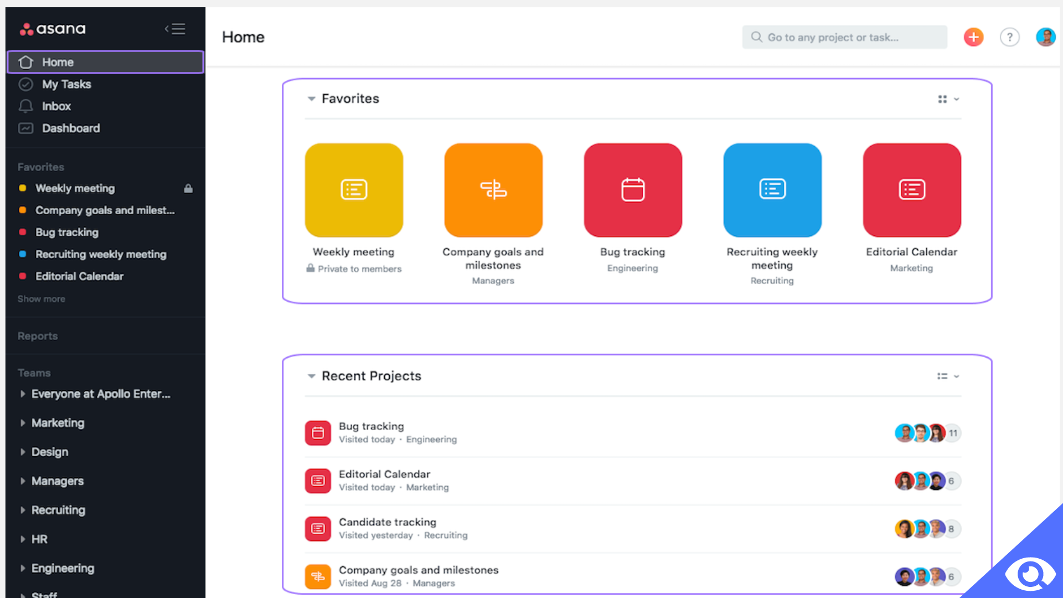The image size is (1063, 598).
Task: Click Bug tracking icon in Recent Projects
Action: tap(318, 433)
